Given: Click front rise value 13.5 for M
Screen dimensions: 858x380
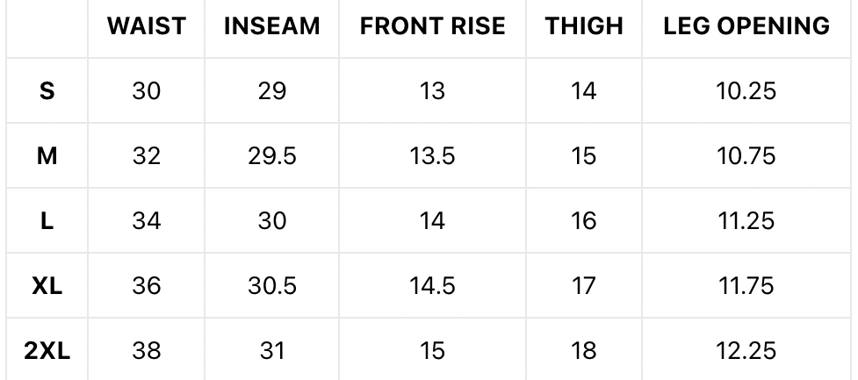Looking at the screenshot, I should coord(433,156).
